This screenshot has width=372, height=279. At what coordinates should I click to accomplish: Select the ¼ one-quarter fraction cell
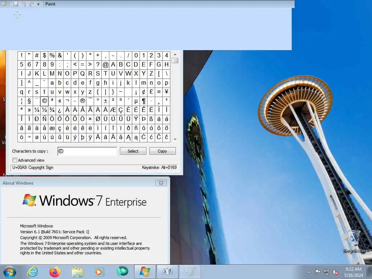[37, 110]
